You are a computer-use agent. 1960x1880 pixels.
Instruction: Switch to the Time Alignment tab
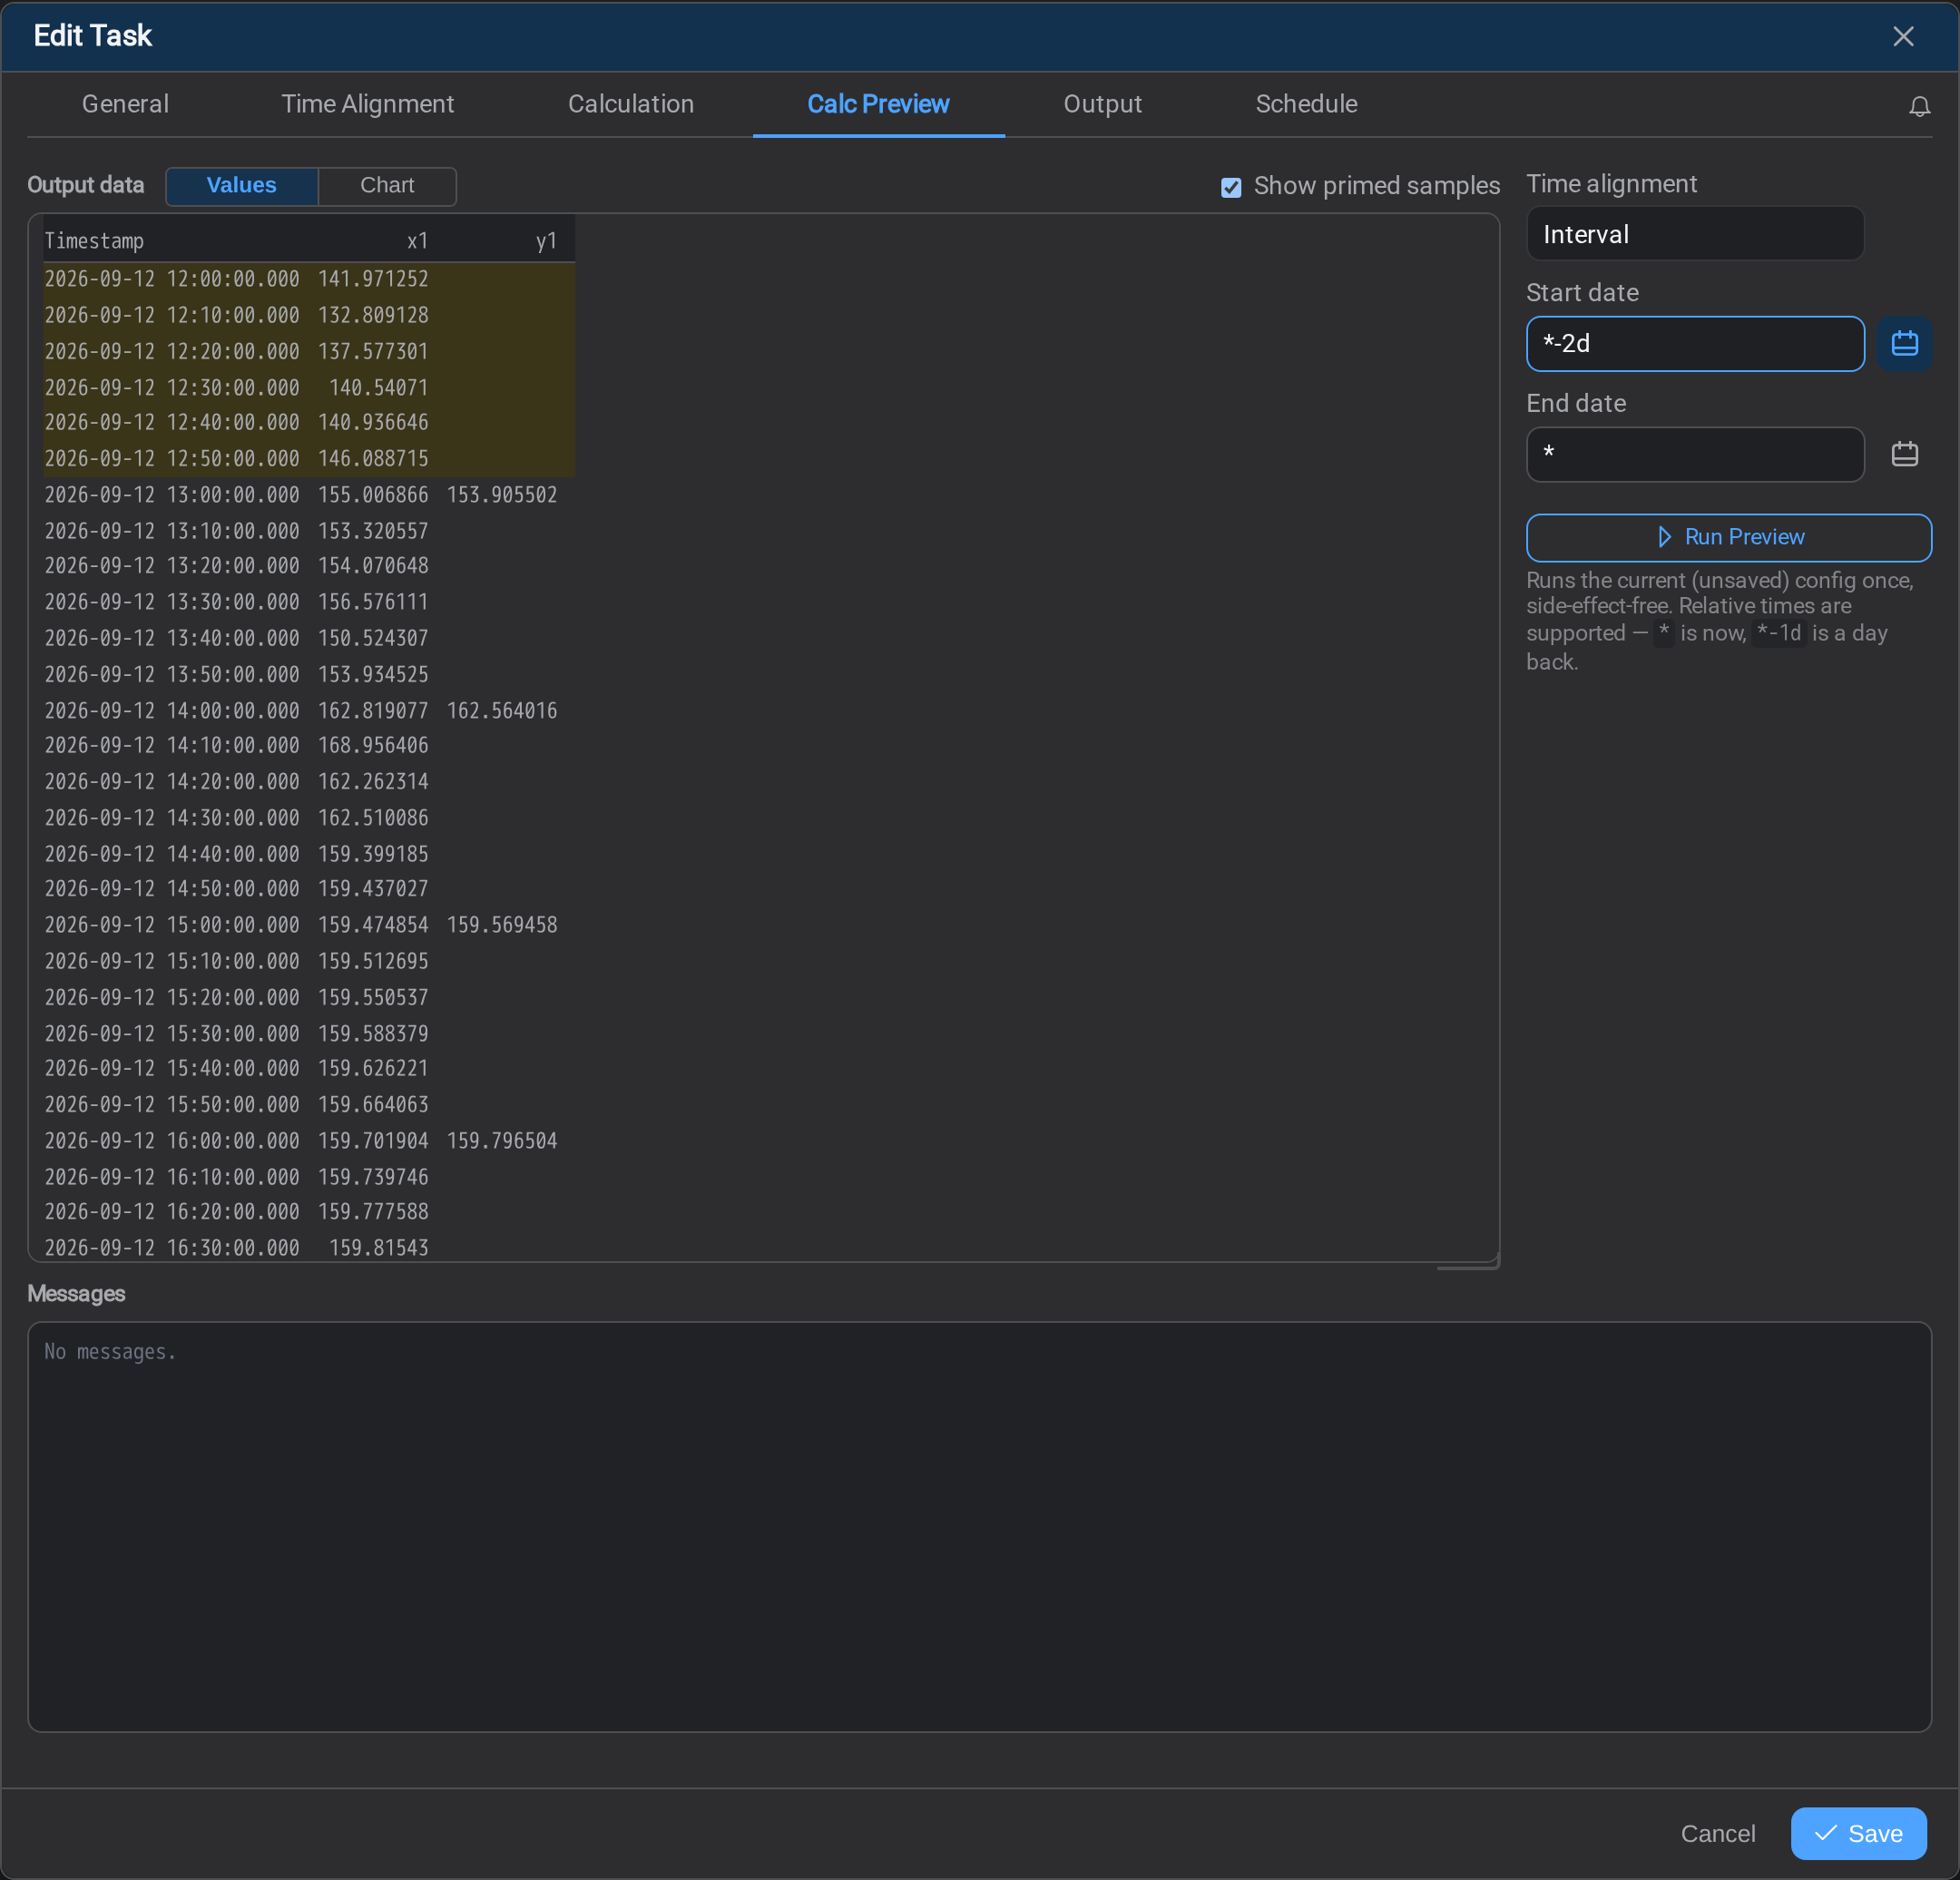367,104
